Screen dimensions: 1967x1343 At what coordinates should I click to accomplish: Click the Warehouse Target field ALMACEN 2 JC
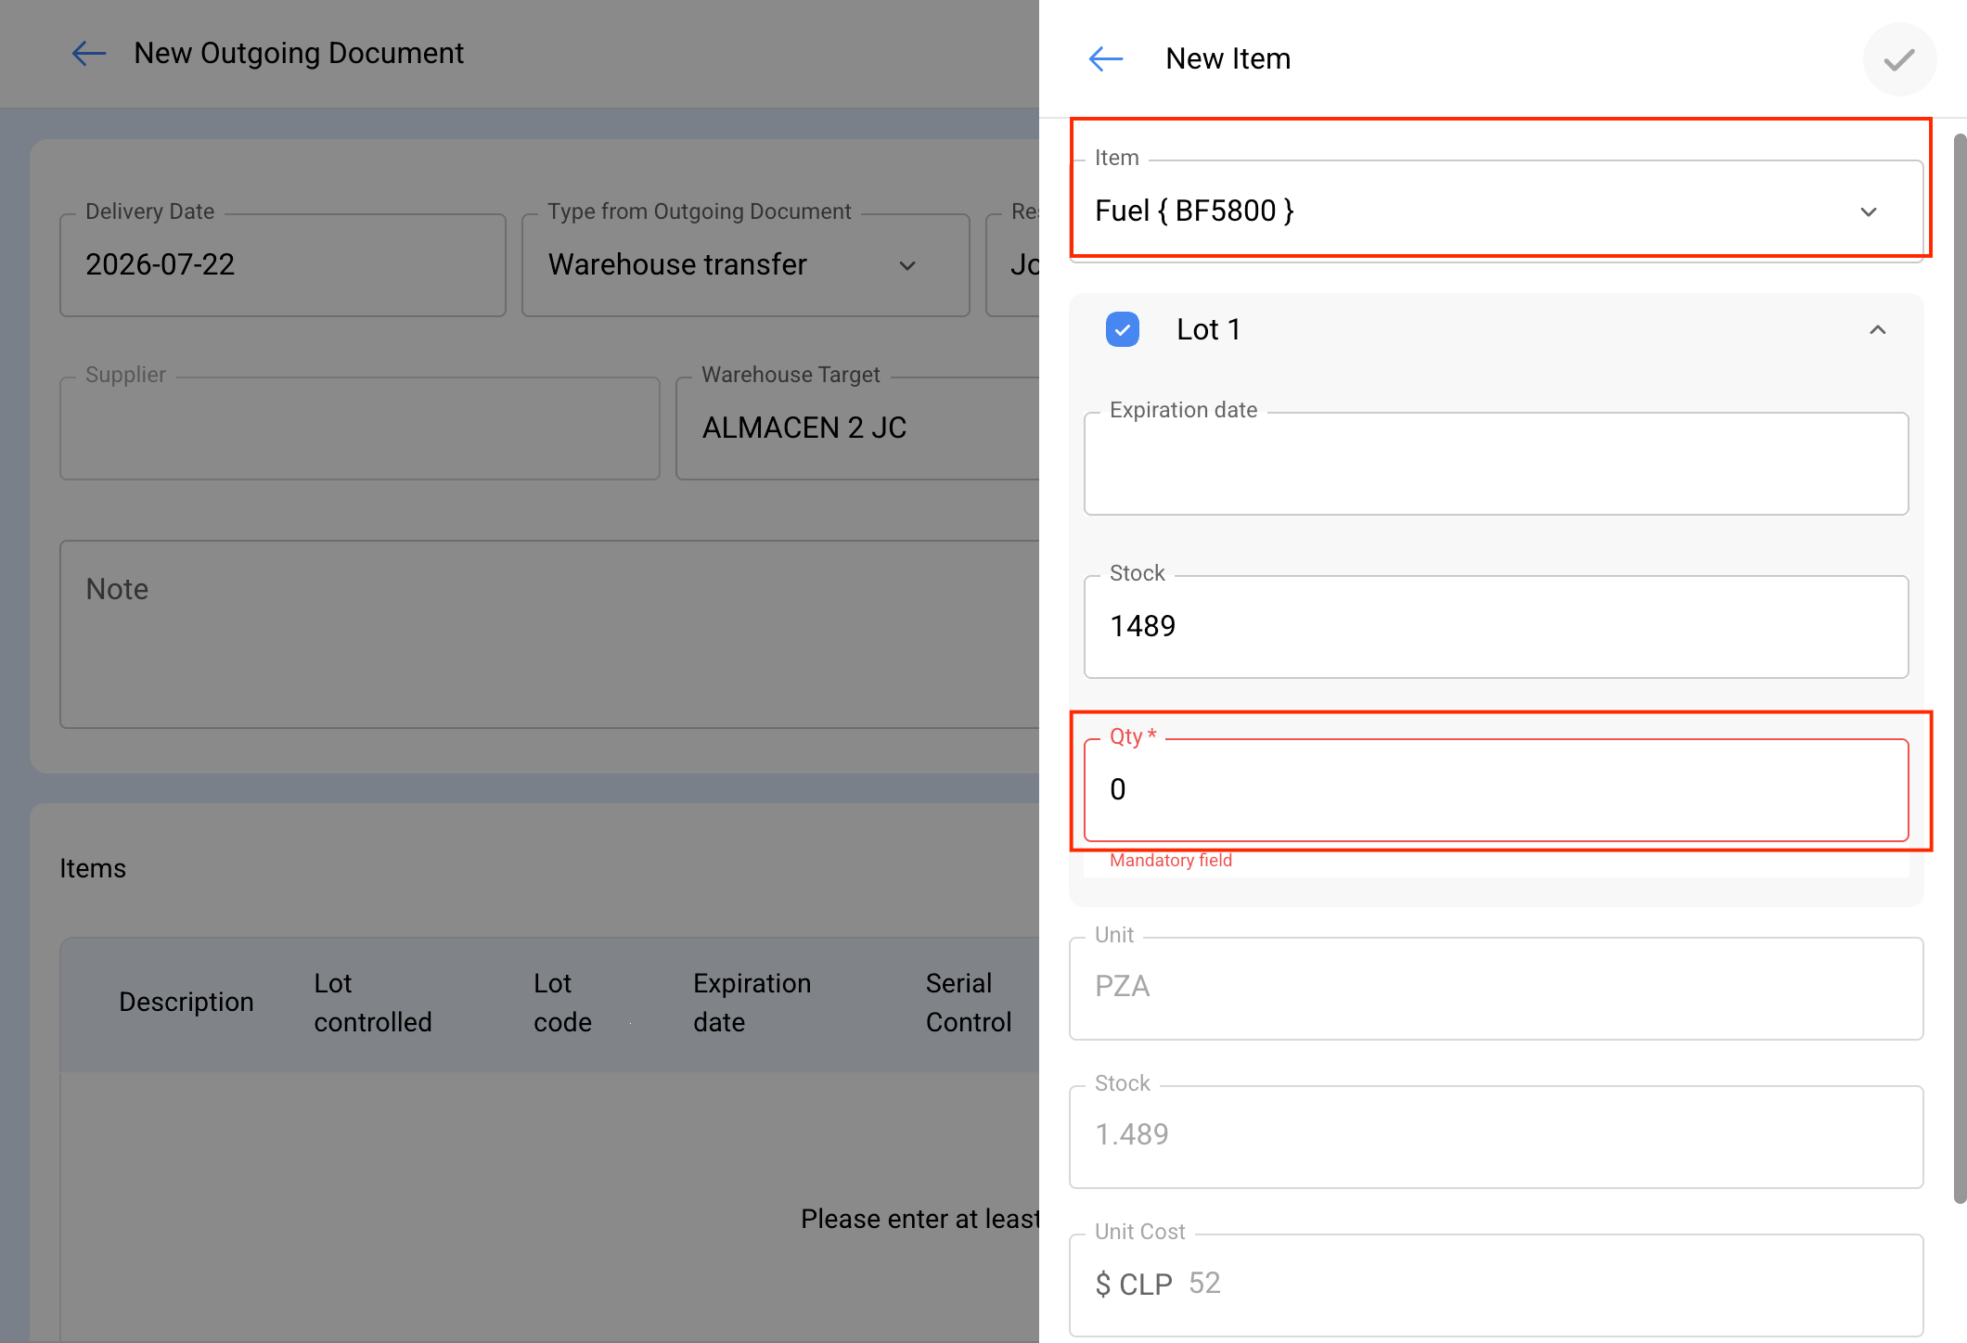click(858, 428)
